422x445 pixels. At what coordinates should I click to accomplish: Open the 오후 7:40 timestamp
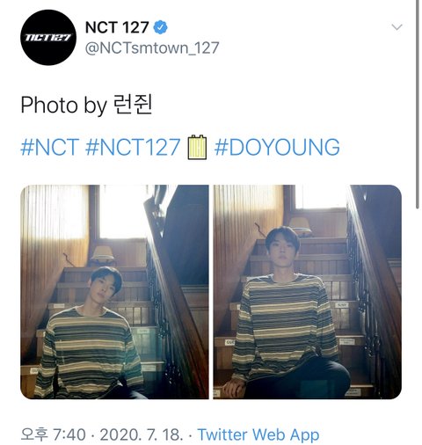[53, 434]
